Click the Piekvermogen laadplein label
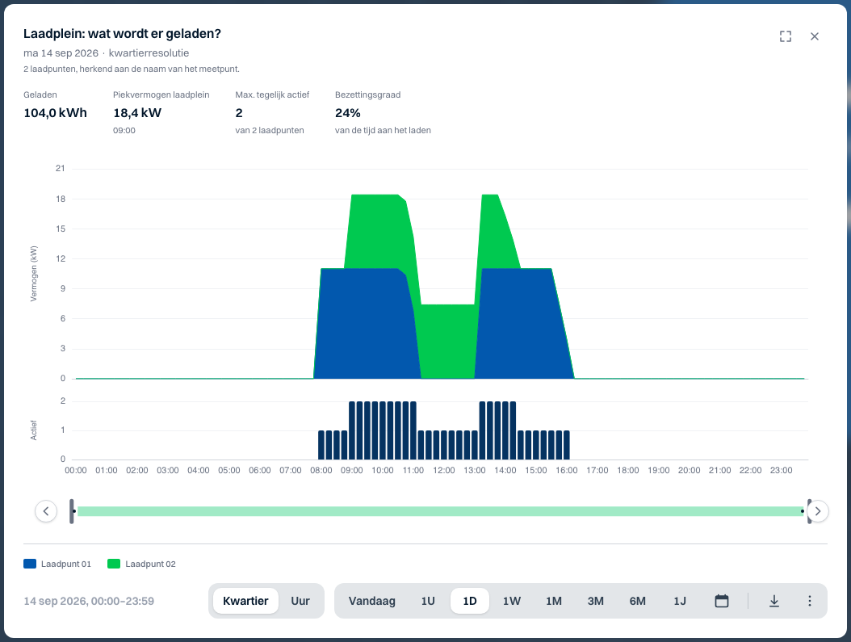The width and height of the screenshot is (851, 642). click(x=161, y=94)
